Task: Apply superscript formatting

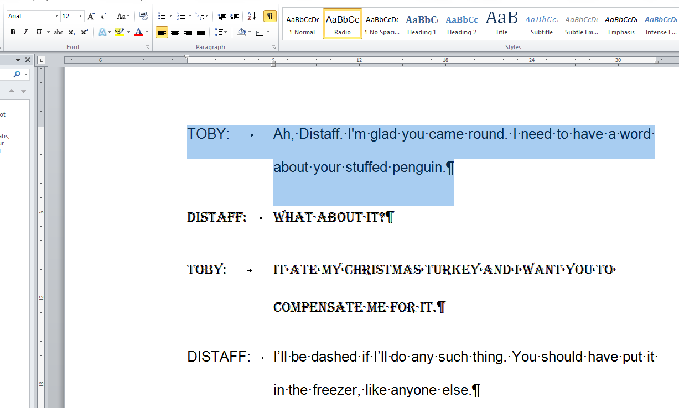Action: tap(84, 32)
